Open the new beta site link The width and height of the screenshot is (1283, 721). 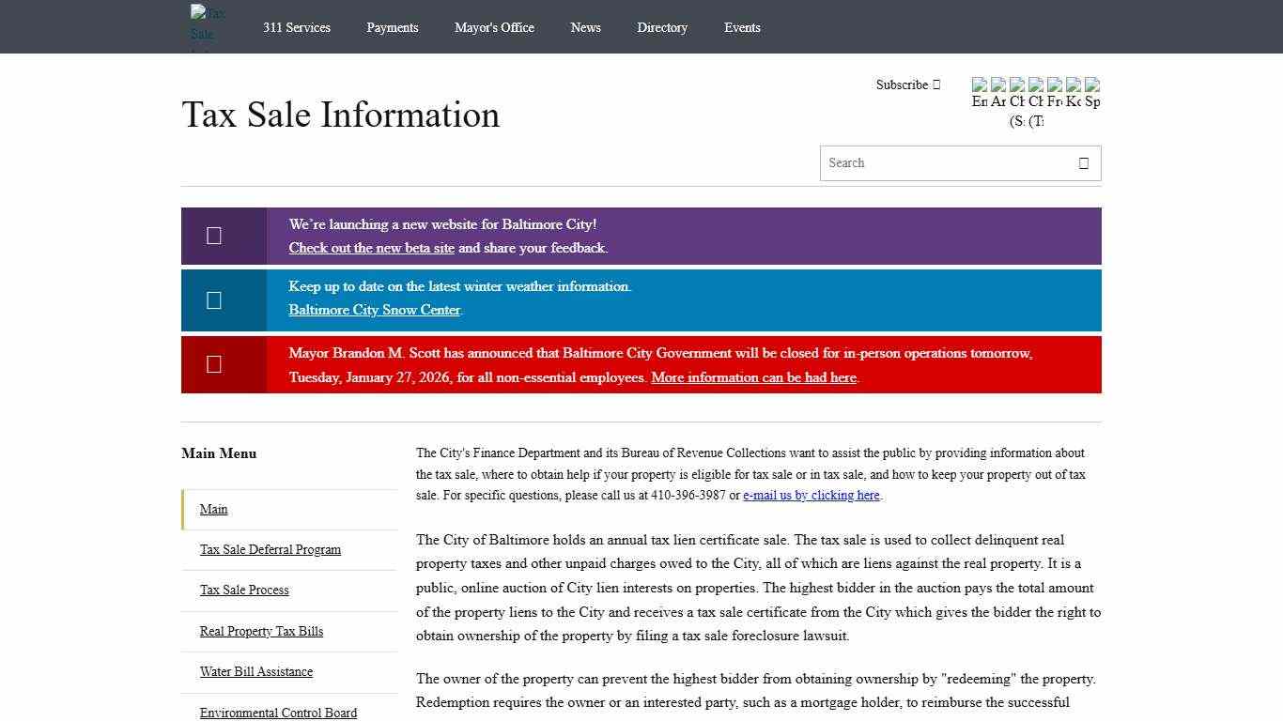tap(371, 248)
